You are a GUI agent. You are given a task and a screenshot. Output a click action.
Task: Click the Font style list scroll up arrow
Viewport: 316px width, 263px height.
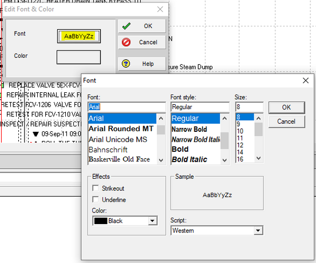tap(224, 119)
